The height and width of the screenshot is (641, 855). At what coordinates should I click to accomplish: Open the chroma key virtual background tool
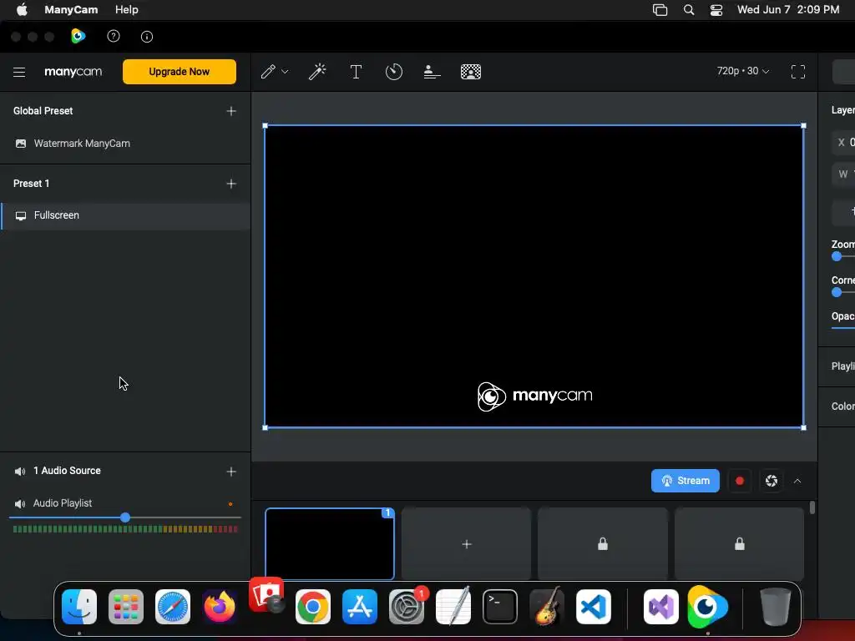pos(471,72)
